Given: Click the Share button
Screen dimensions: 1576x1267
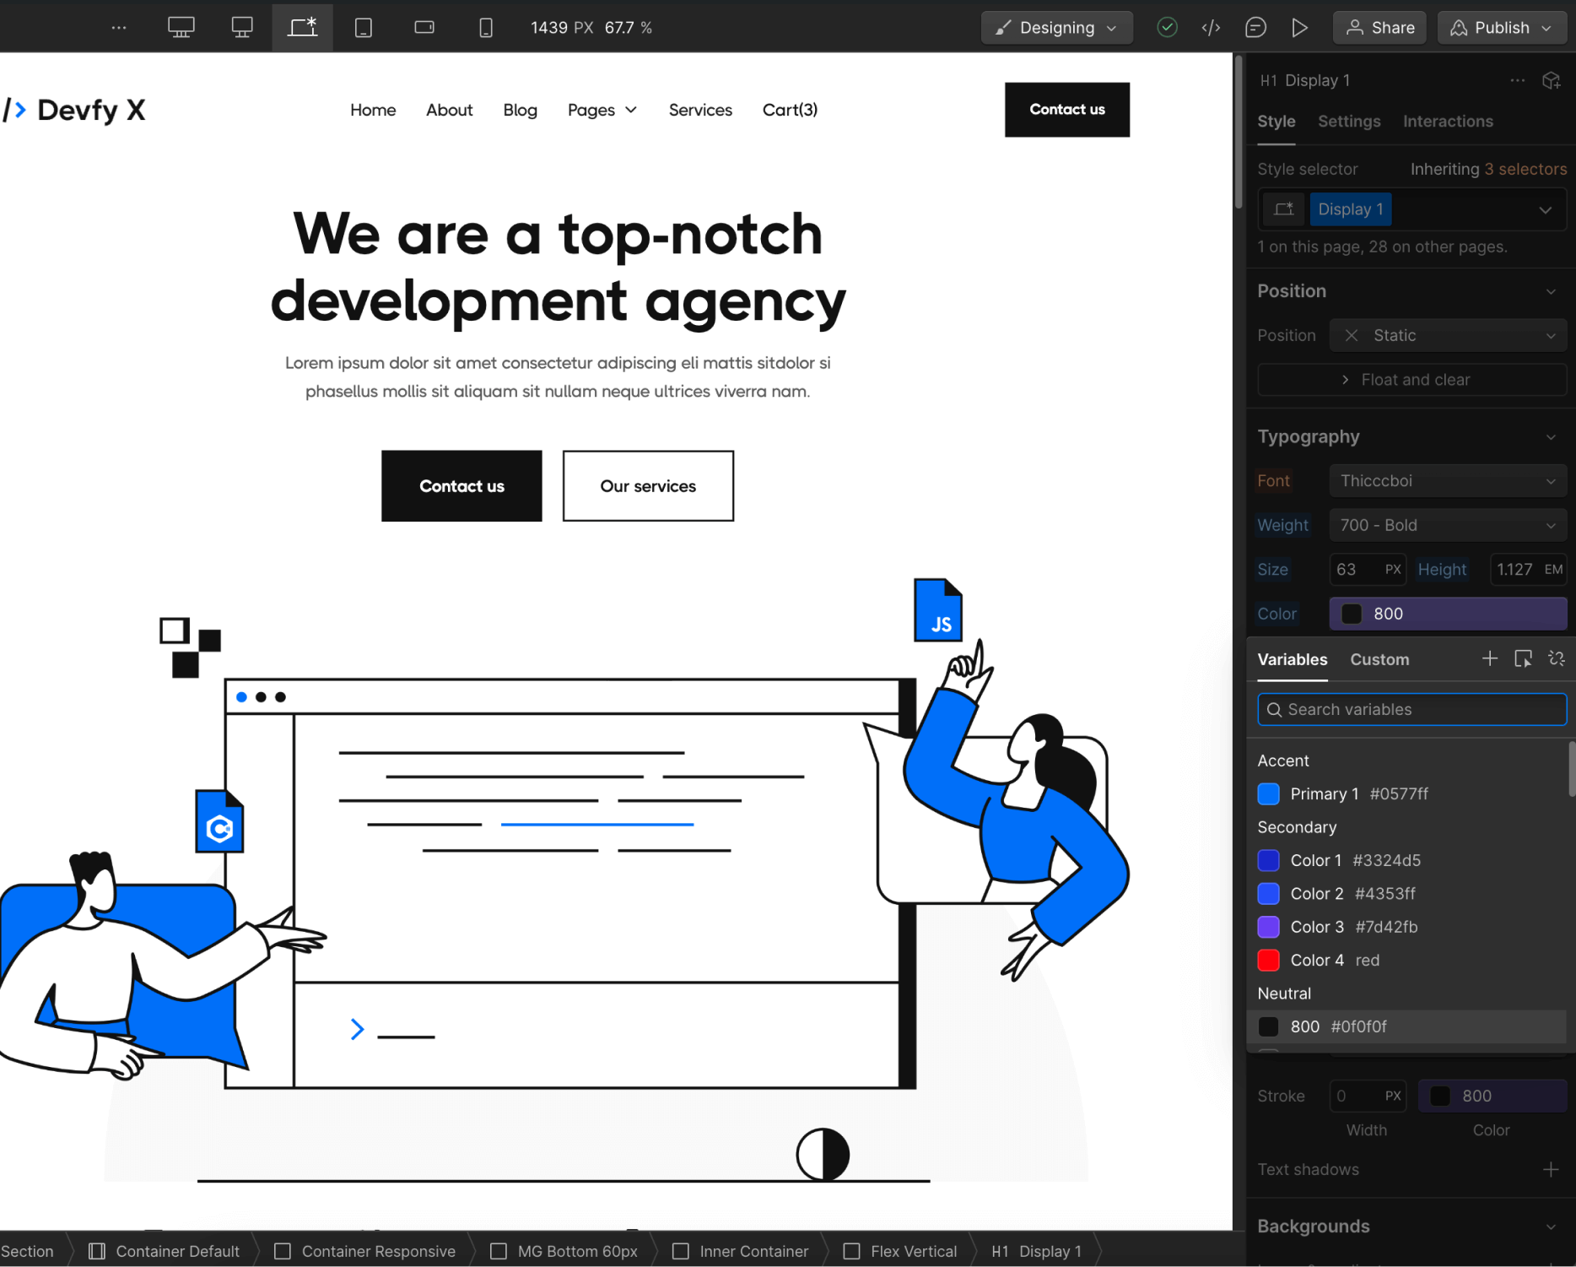Looking at the screenshot, I should tap(1379, 27).
